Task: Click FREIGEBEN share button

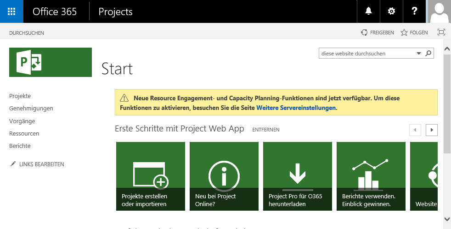Action: pyautogui.click(x=378, y=33)
